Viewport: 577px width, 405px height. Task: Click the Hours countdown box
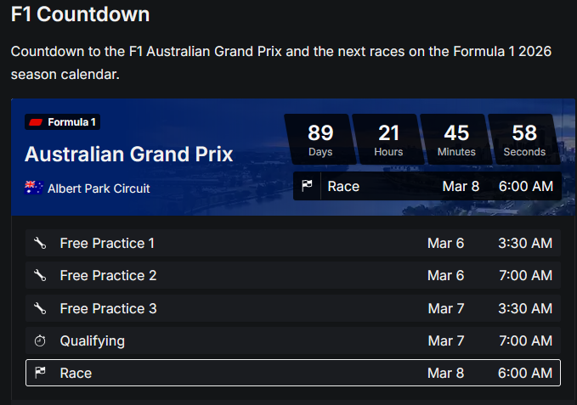pyautogui.click(x=388, y=139)
